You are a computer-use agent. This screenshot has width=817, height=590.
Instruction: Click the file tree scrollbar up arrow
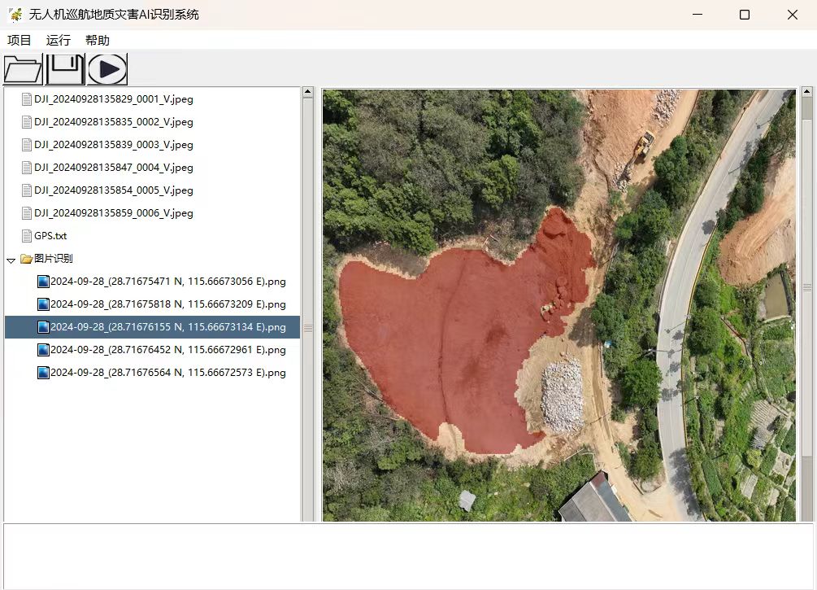pos(308,92)
